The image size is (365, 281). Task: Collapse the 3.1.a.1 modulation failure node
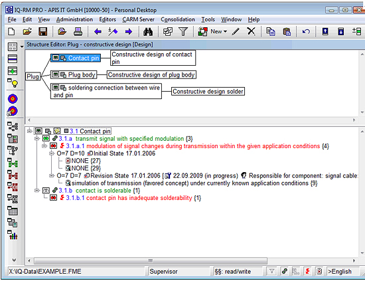pos(44,146)
